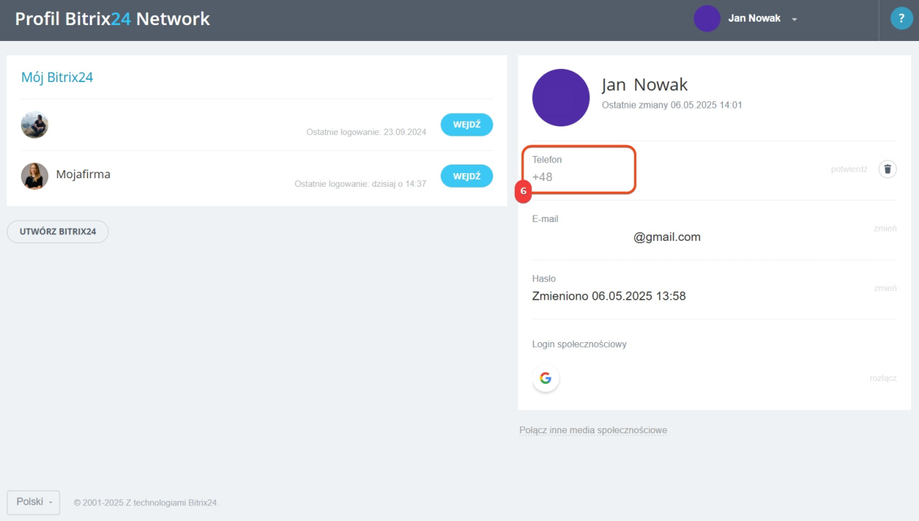This screenshot has height=521, width=919.
Task: Open Jan Nowak profile picture
Action: [561, 98]
